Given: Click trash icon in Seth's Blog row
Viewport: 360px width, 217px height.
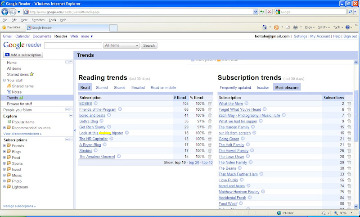Looking at the screenshot, I should [210, 121].
